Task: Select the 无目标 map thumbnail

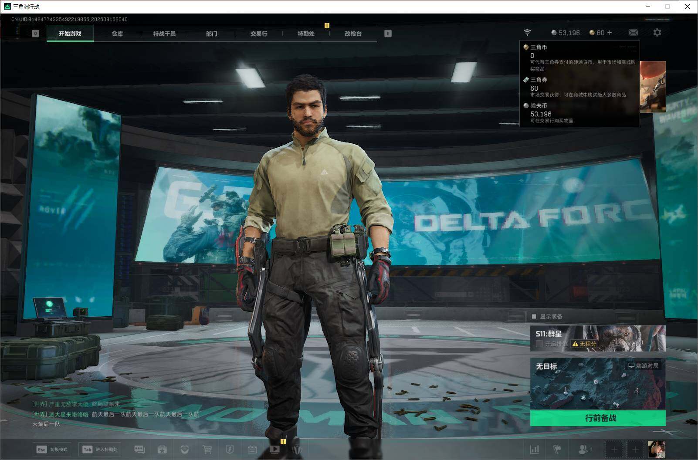Action: [598, 384]
